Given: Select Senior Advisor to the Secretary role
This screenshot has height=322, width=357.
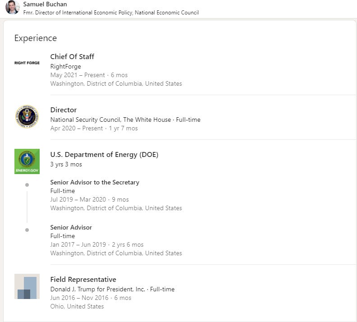Looking at the screenshot, I should tap(95, 182).
